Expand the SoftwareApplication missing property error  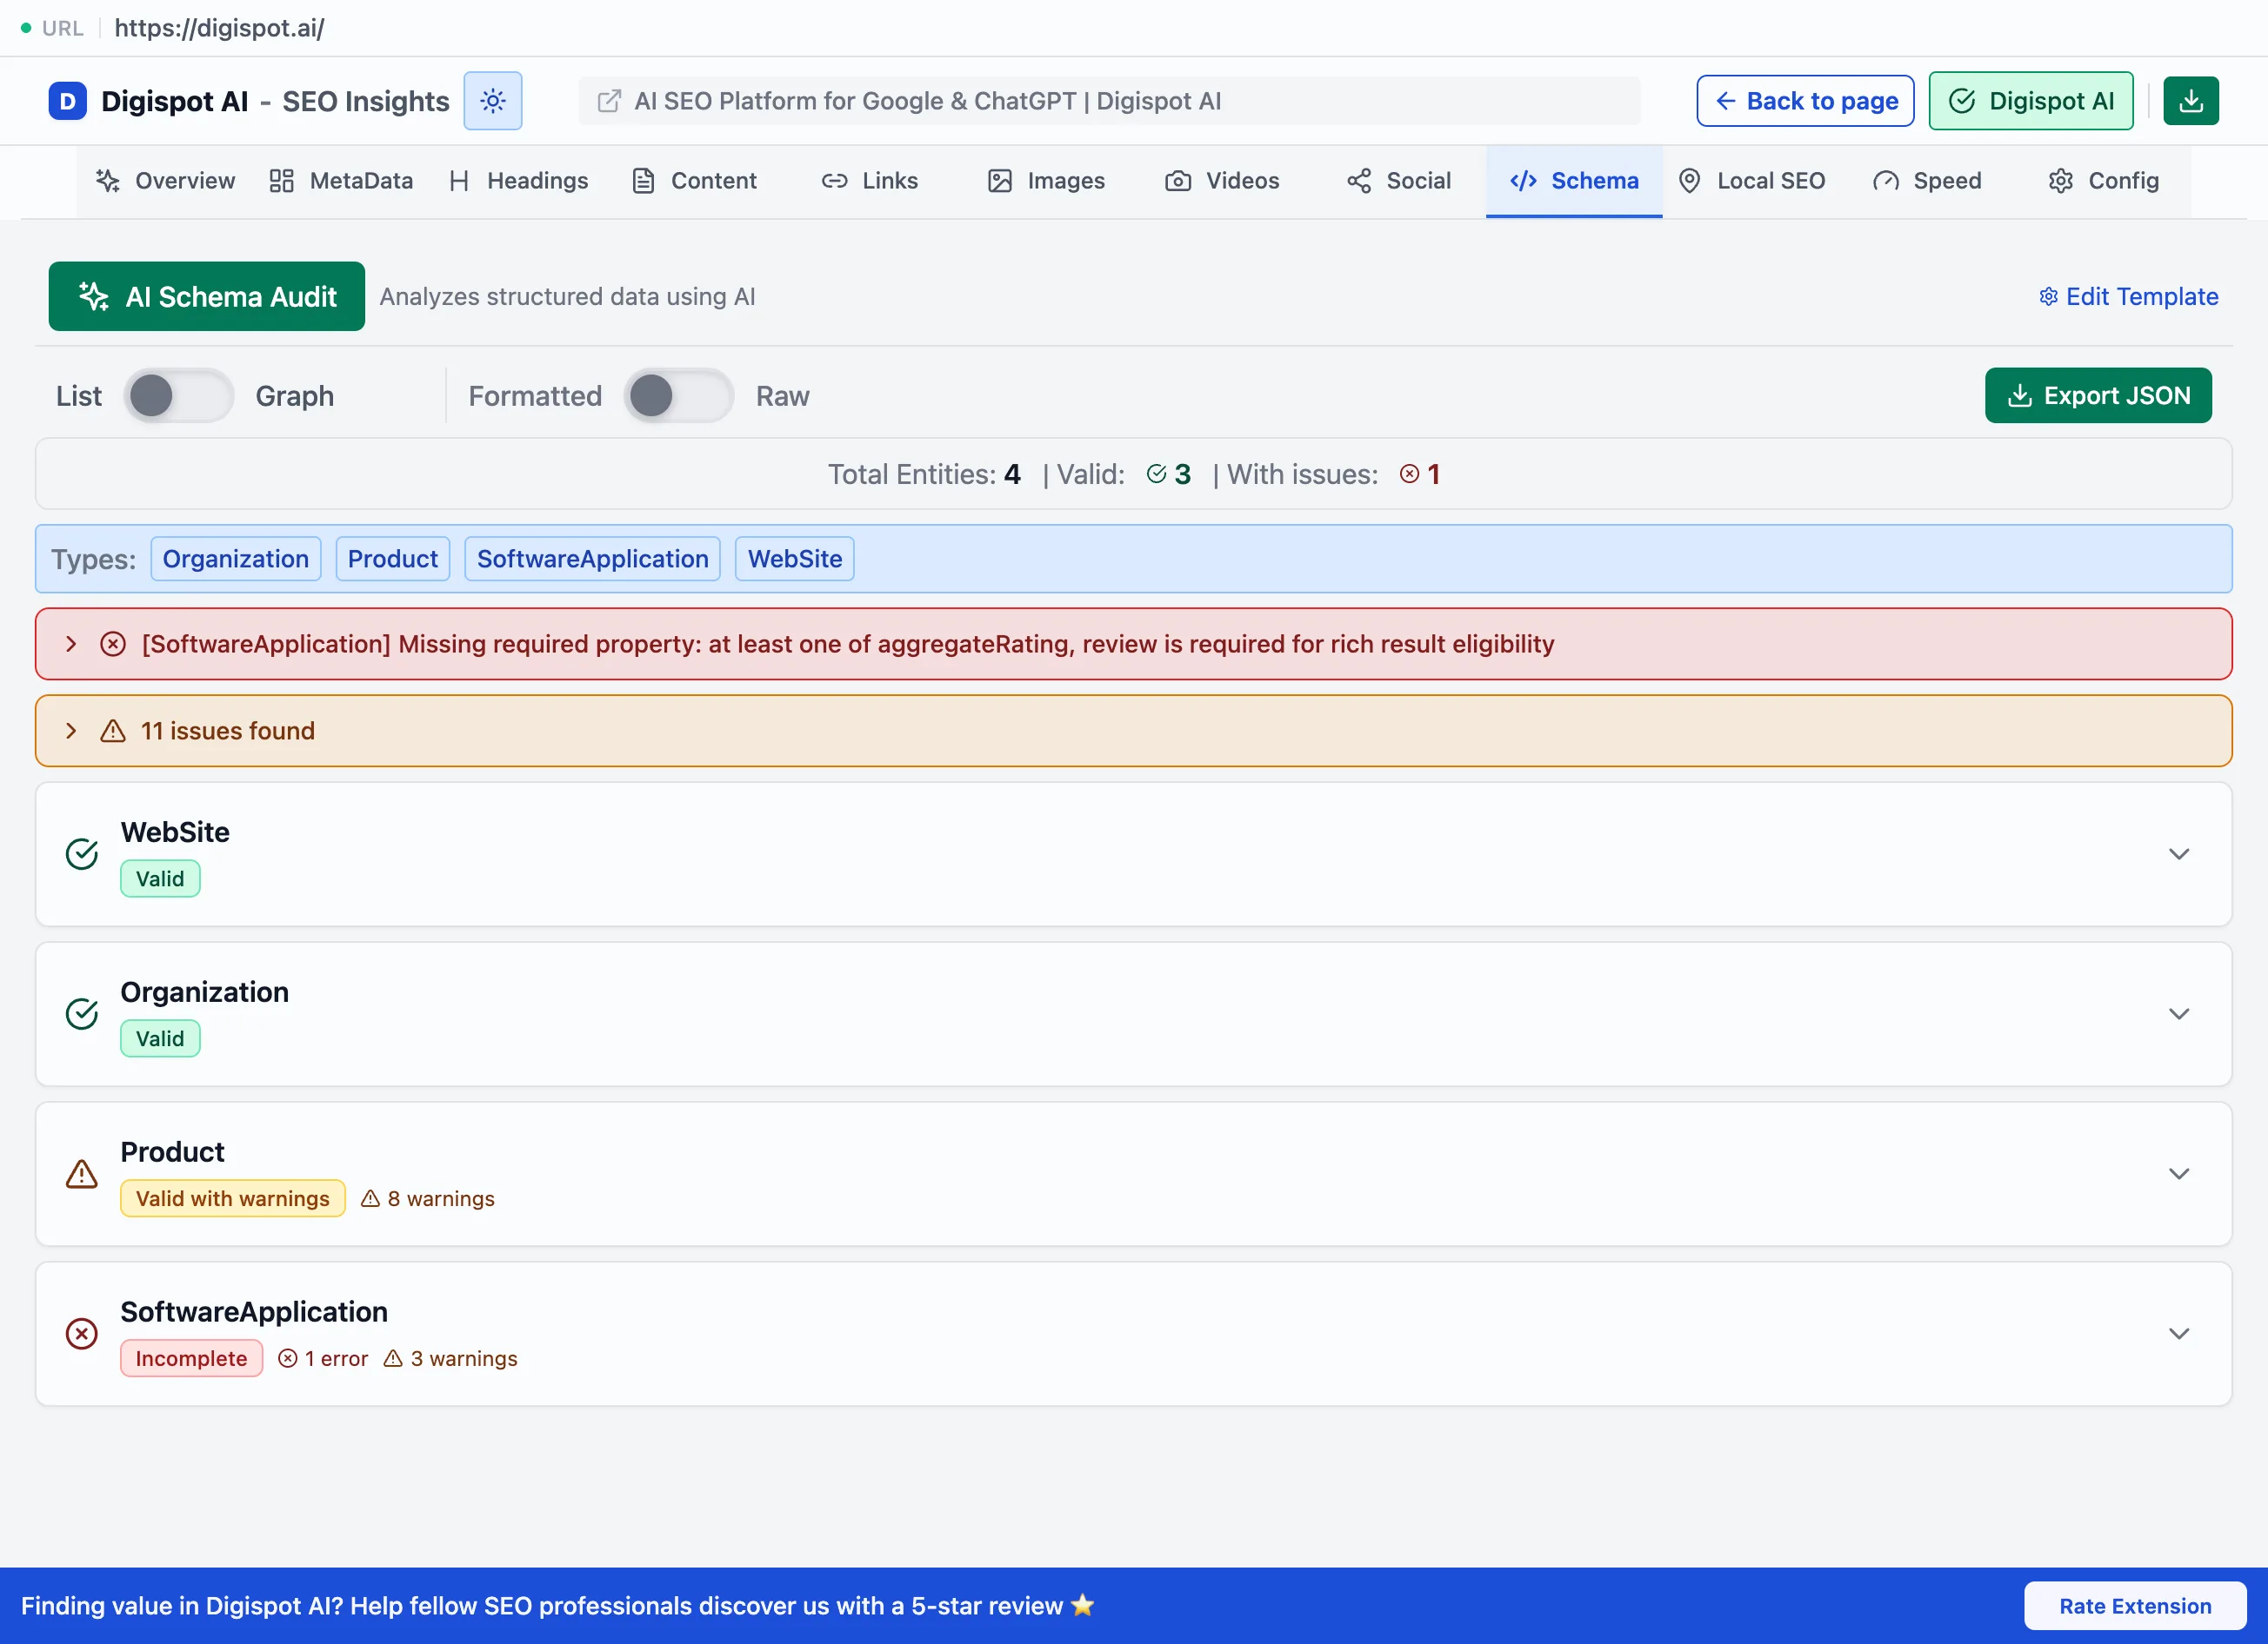click(x=71, y=645)
